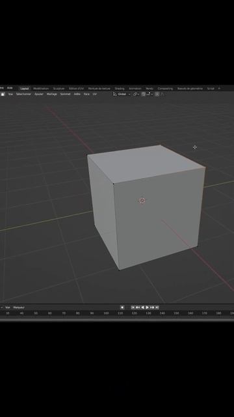
Task: Switch to the Édition d'UV workspace tab
Action: (77, 89)
